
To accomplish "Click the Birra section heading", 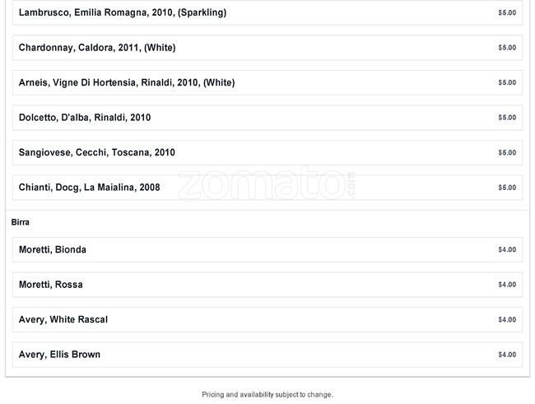I will [21, 222].
